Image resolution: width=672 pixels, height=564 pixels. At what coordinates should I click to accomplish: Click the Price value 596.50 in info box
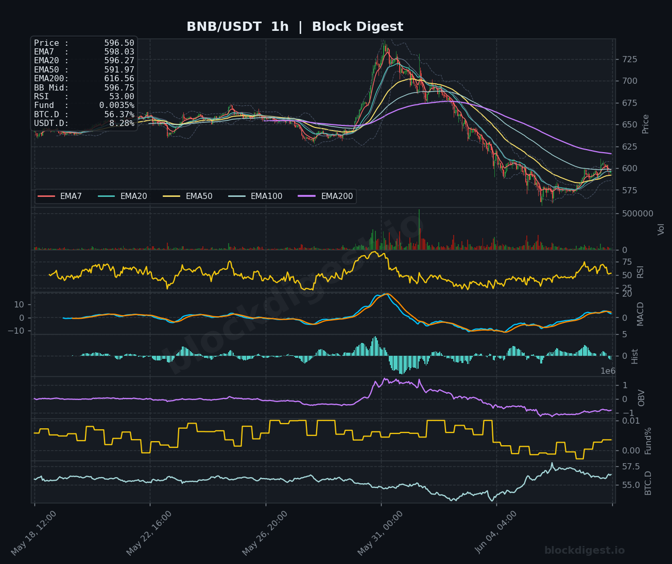click(119, 43)
